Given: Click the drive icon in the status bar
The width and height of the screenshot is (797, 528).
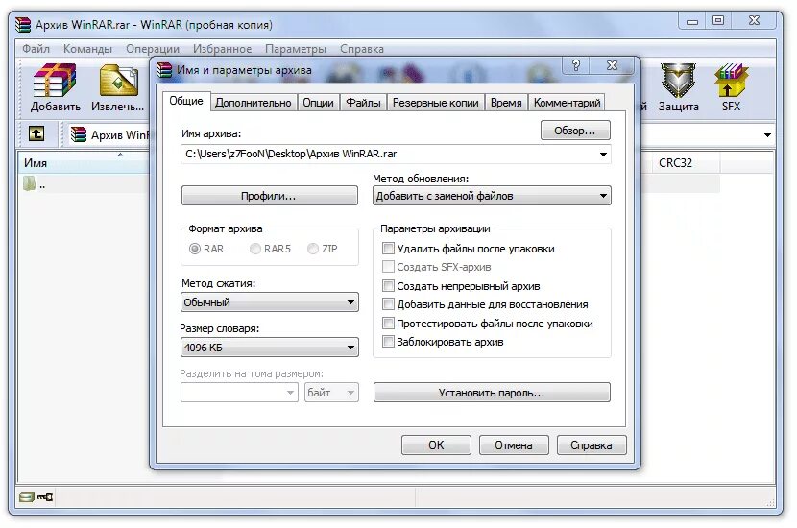Looking at the screenshot, I should (27, 497).
